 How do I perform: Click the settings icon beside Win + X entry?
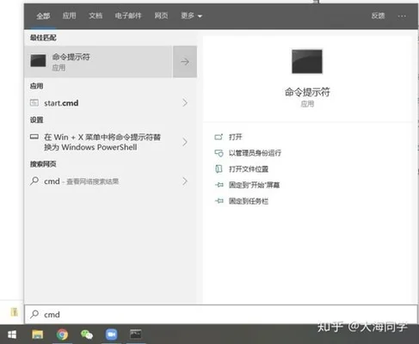pyautogui.click(x=34, y=137)
